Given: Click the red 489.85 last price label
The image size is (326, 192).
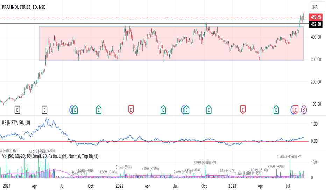Looking at the screenshot, I should point(316,17).
